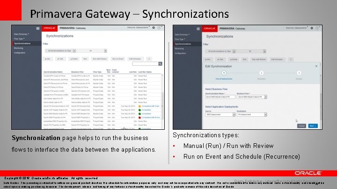Click green status dot in Synch EBS Master Data row

[139, 114]
